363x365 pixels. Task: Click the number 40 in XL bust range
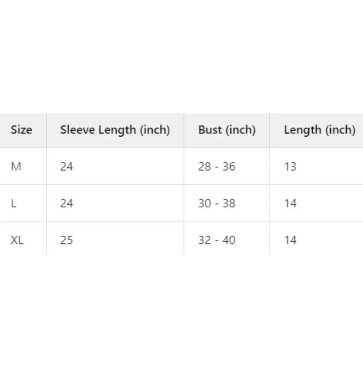click(x=229, y=240)
